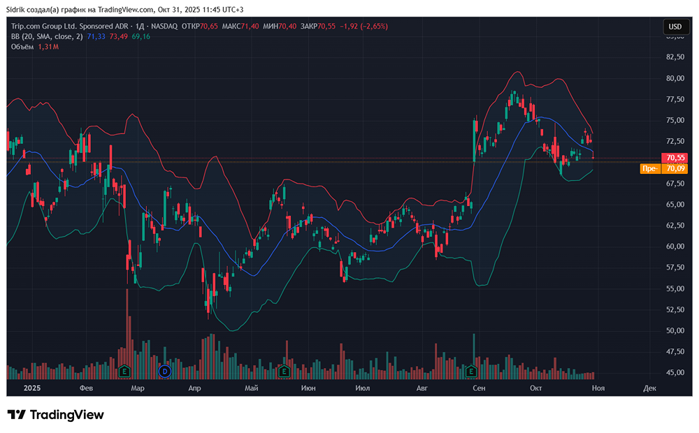Click the volume value 1,31M
Screen dimensions: 699x433
[48, 47]
